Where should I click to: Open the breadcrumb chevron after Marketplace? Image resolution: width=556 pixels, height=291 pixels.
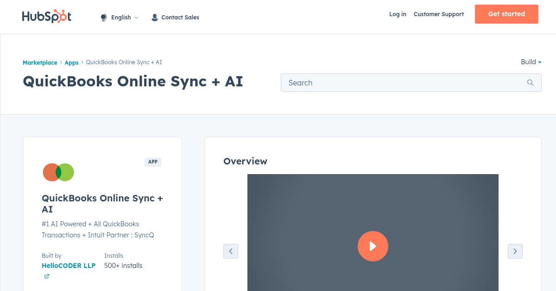(x=61, y=62)
